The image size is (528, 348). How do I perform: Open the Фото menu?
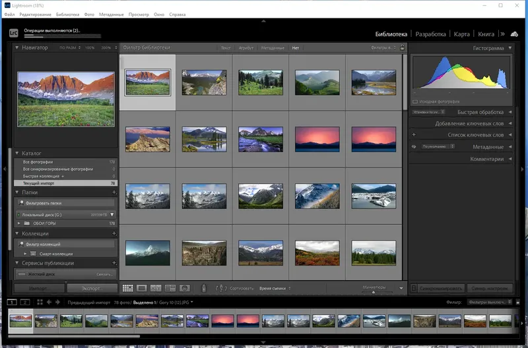pos(89,14)
